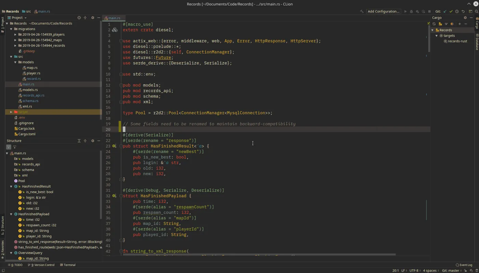The width and height of the screenshot is (479, 273).
Task: Open Git history clock icon
Action: pos(457,11)
